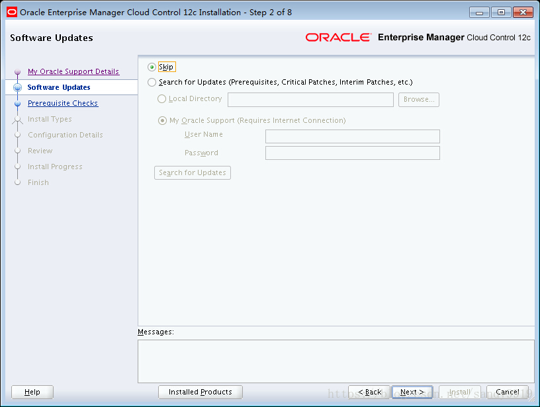Image resolution: width=540 pixels, height=407 pixels.
Task: Choose the My Oracle Support radio button
Action: [x=162, y=121]
